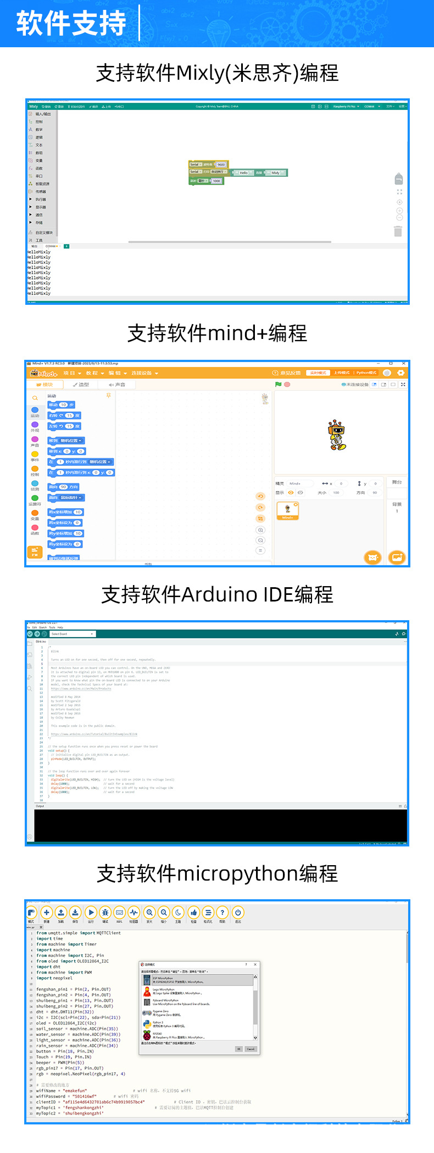Click the Mind+ red stop icon
Image resolution: width=434 pixels, height=1153 pixels.
pos(287,384)
